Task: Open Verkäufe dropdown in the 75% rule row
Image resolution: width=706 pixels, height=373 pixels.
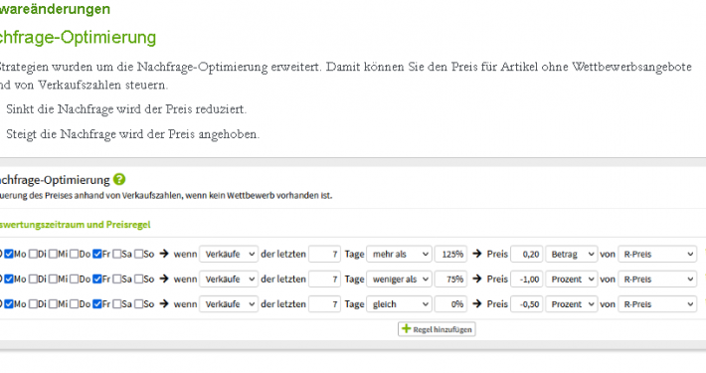Action: 229,280
